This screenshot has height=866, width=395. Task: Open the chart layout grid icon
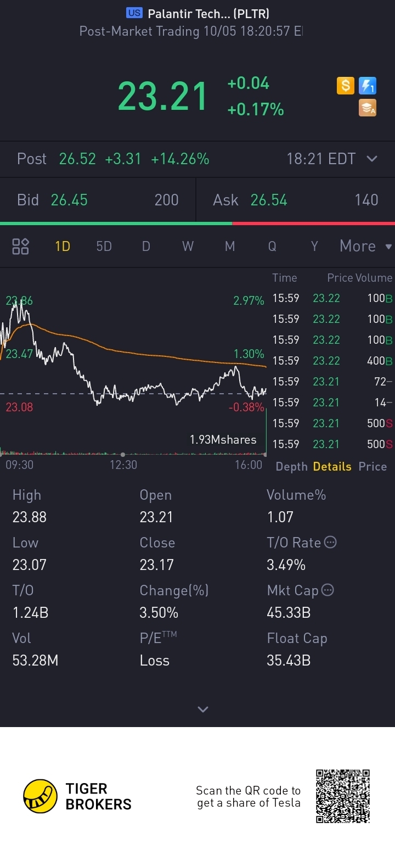(21, 247)
